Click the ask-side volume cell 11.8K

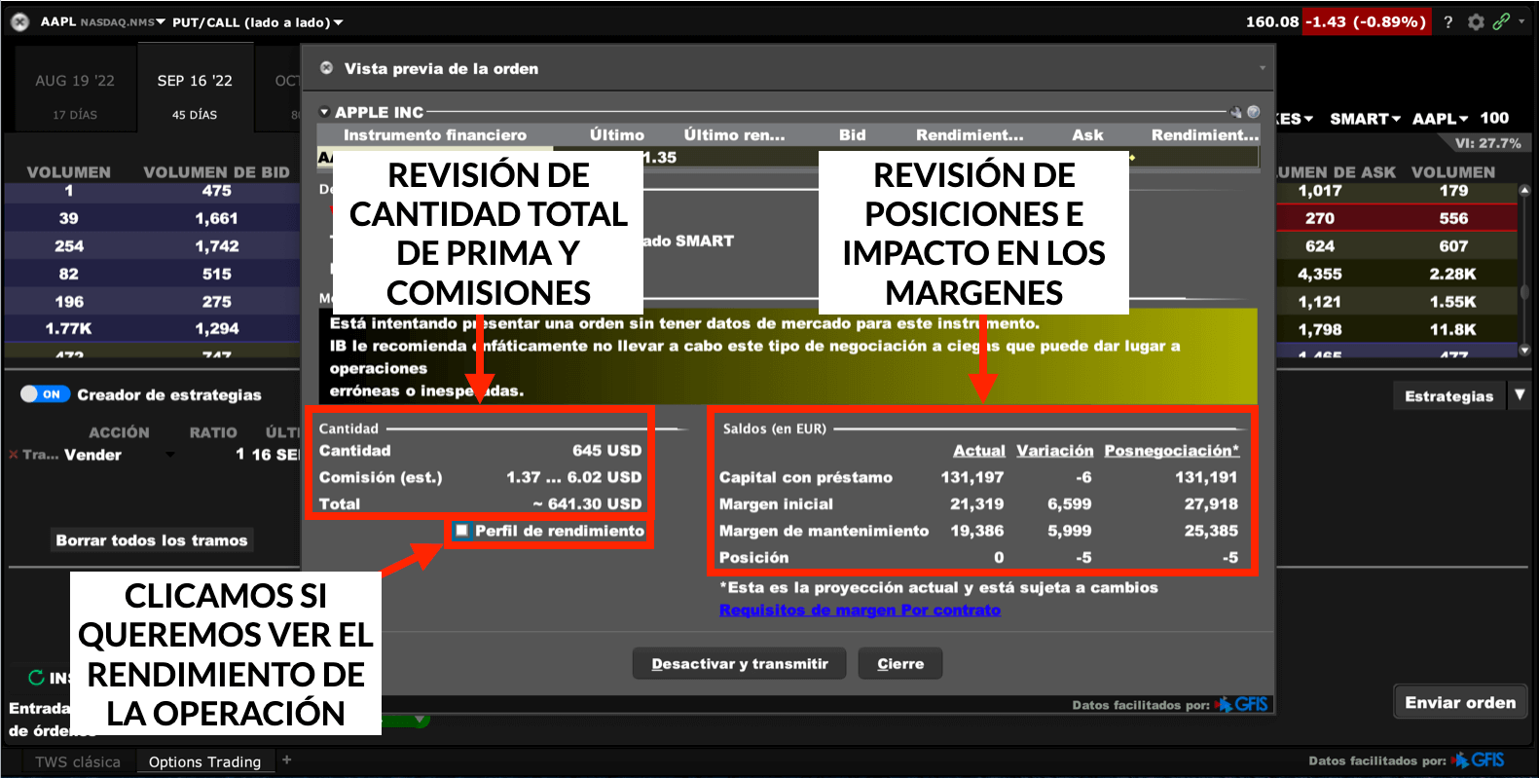point(1453,330)
